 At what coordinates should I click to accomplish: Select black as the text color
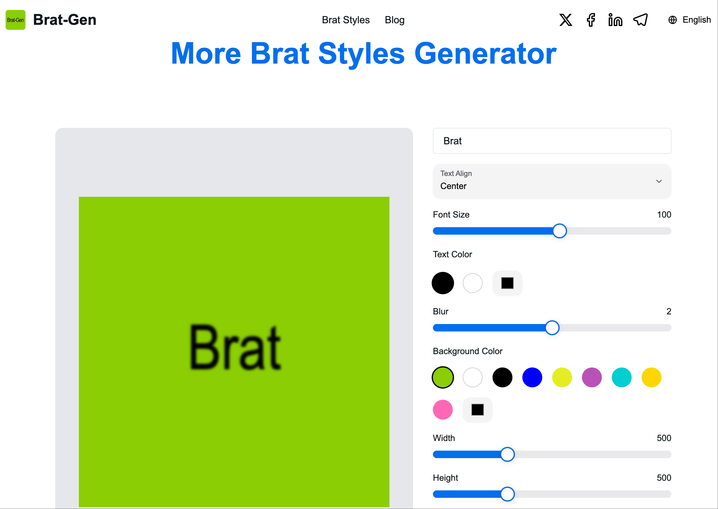coord(443,283)
